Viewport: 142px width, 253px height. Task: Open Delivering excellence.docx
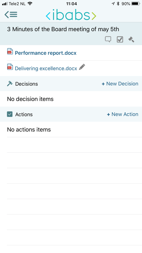tap(46, 68)
